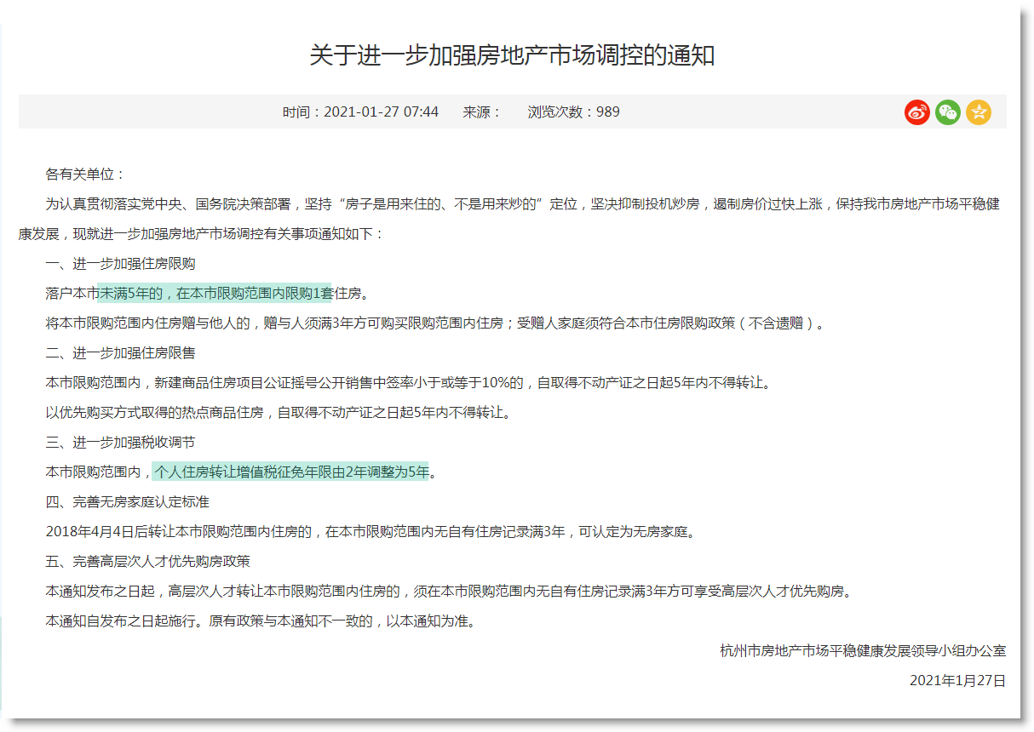Image resolution: width=1034 pixels, height=732 pixels.
Task: Share the notice via Weibo icon
Action: (917, 112)
